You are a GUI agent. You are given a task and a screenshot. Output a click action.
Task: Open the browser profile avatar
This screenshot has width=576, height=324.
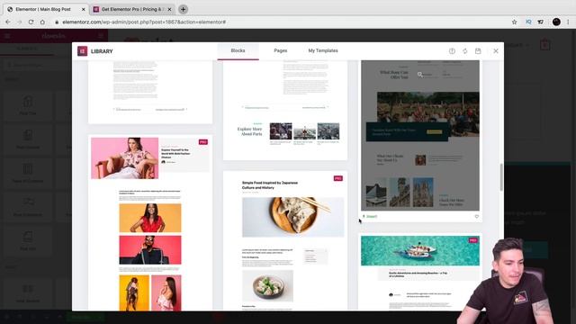[x=556, y=22]
